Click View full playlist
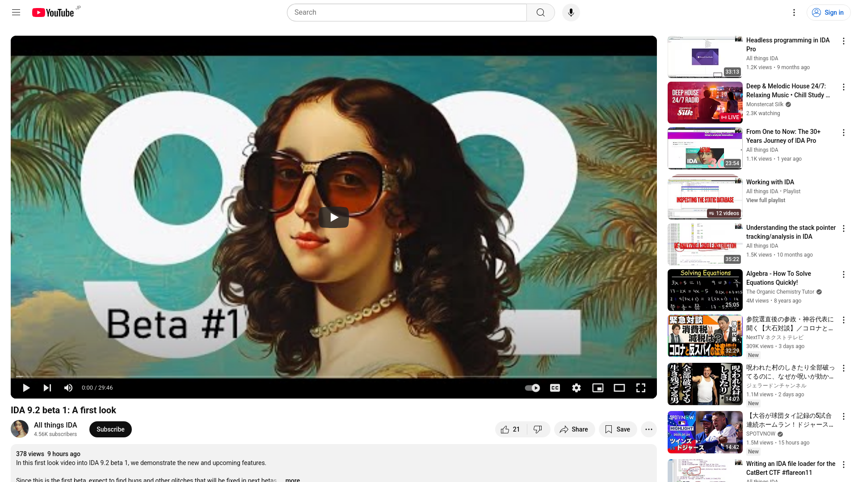The height and width of the screenshot is (482, 858). click(x=765, y=200)
